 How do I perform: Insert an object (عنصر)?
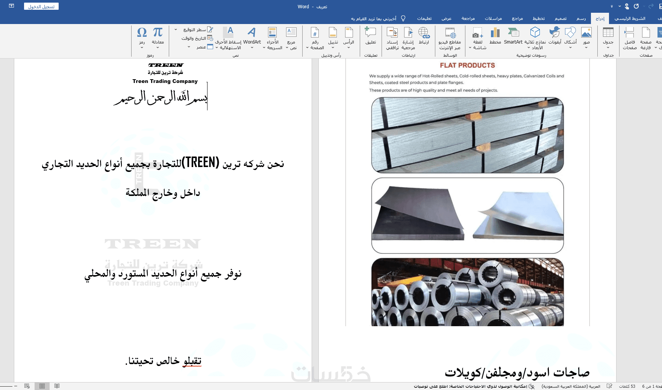pos(205,47)
